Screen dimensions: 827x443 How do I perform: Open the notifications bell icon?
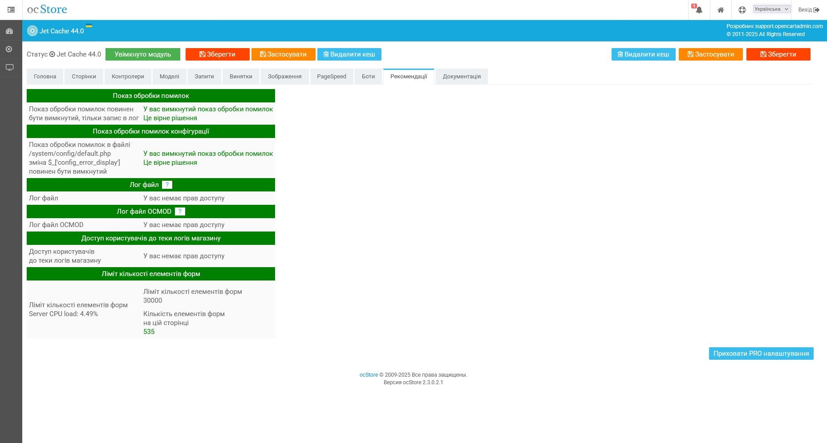pyautogui.click(x=699, y=10)
